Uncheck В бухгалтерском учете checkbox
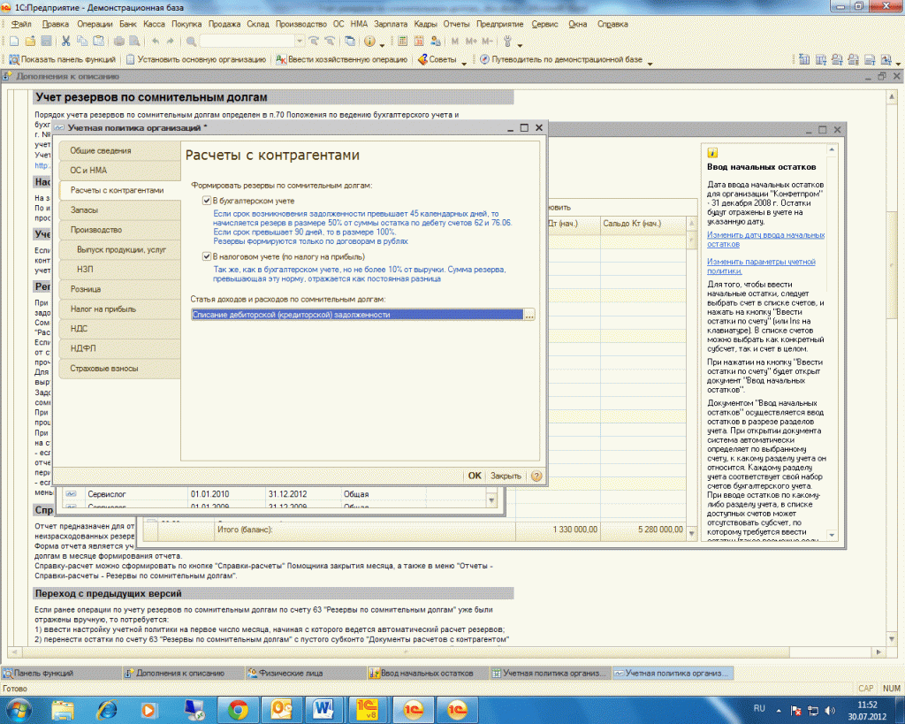The height and width of the screenshot is (724, 905). click(x=207, y=202)
